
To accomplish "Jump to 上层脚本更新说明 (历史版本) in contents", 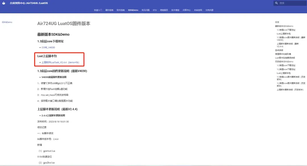I will 290,90.
